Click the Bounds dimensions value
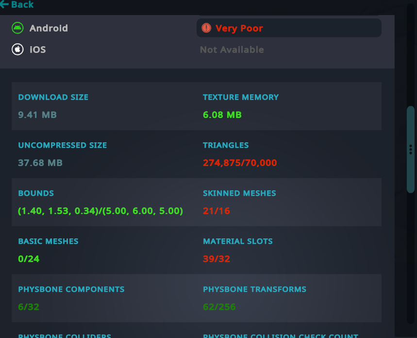417x338 pixels. click(100, 211)
